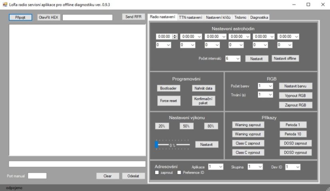Open the fourth astro clock value dropdown
The height and width of the screenshot is (191, 330).
pos(236,45)
